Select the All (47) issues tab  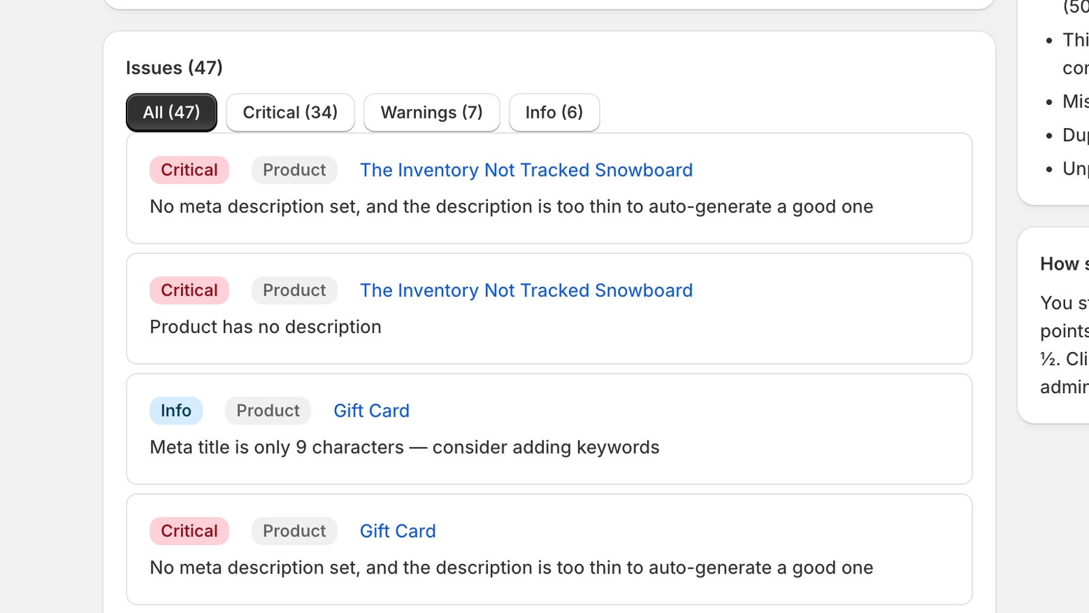pos(172,112)
